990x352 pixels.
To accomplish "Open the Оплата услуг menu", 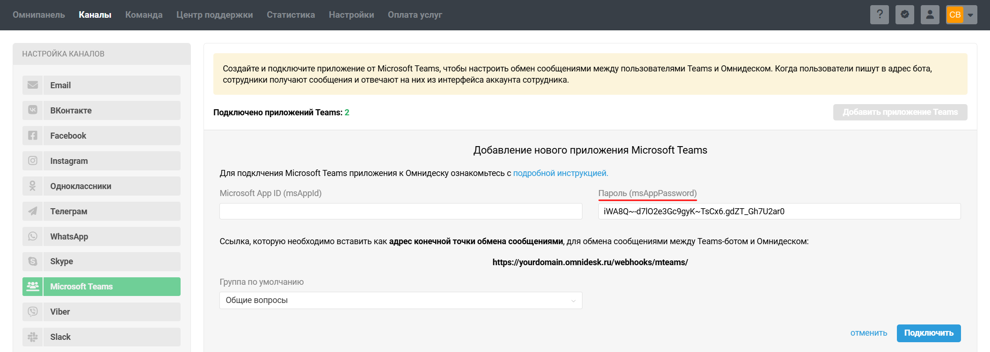I will [x=415, y=14].
